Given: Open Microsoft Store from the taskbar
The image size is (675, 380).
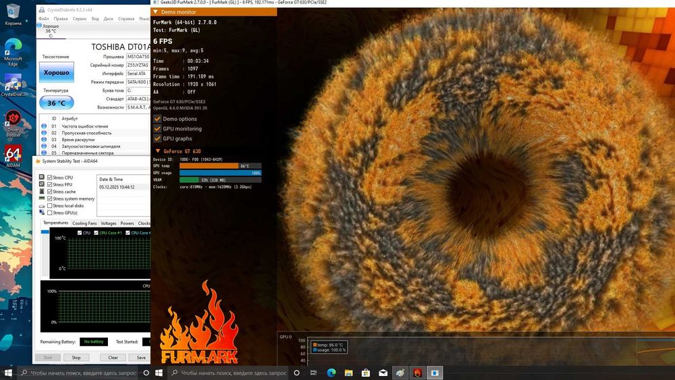Looking at the screenshot, I should coord(365,373).
